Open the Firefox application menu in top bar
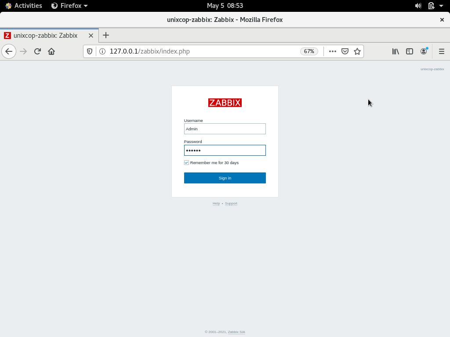The width and height of the screenshot is (450, 337). 69,6
